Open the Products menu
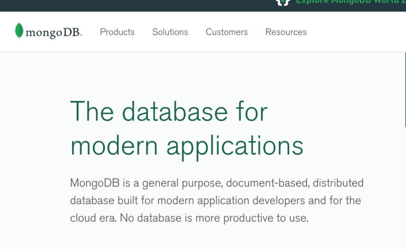This screenshot has width=406, height=249. coord(117,32)
